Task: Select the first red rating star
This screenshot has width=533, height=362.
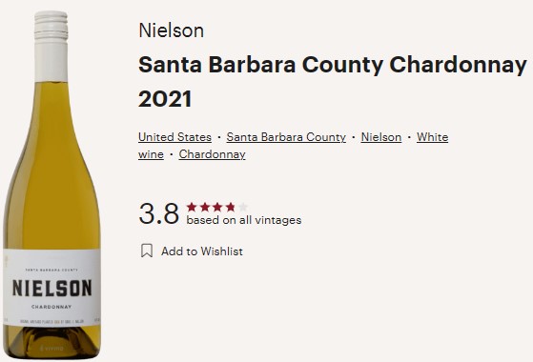Action: 192,207
